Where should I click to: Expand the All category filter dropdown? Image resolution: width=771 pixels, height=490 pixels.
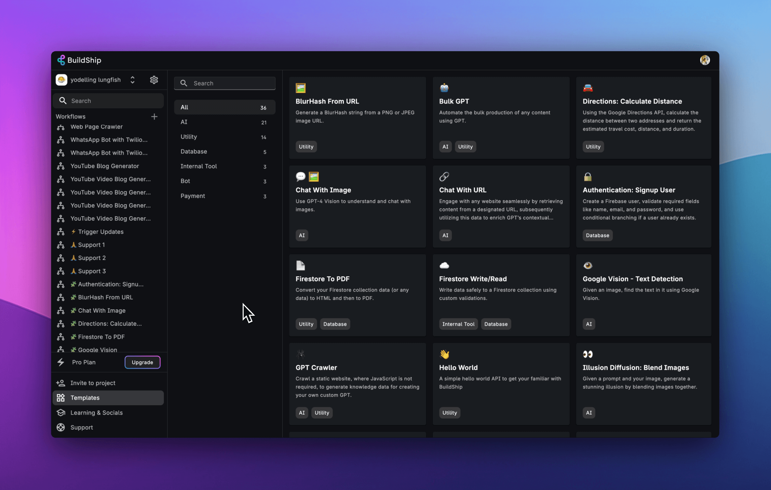(x=223, y=107)
